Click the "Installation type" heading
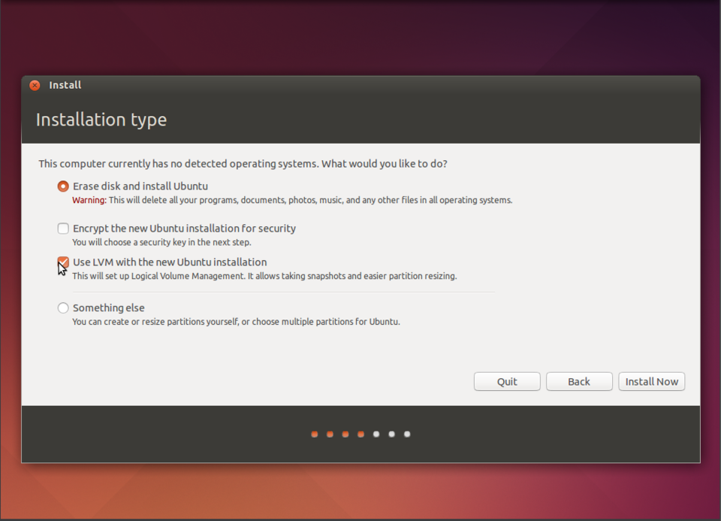Image resolution: width=721 pixels, height=521 pixels. tap(101, 120)
